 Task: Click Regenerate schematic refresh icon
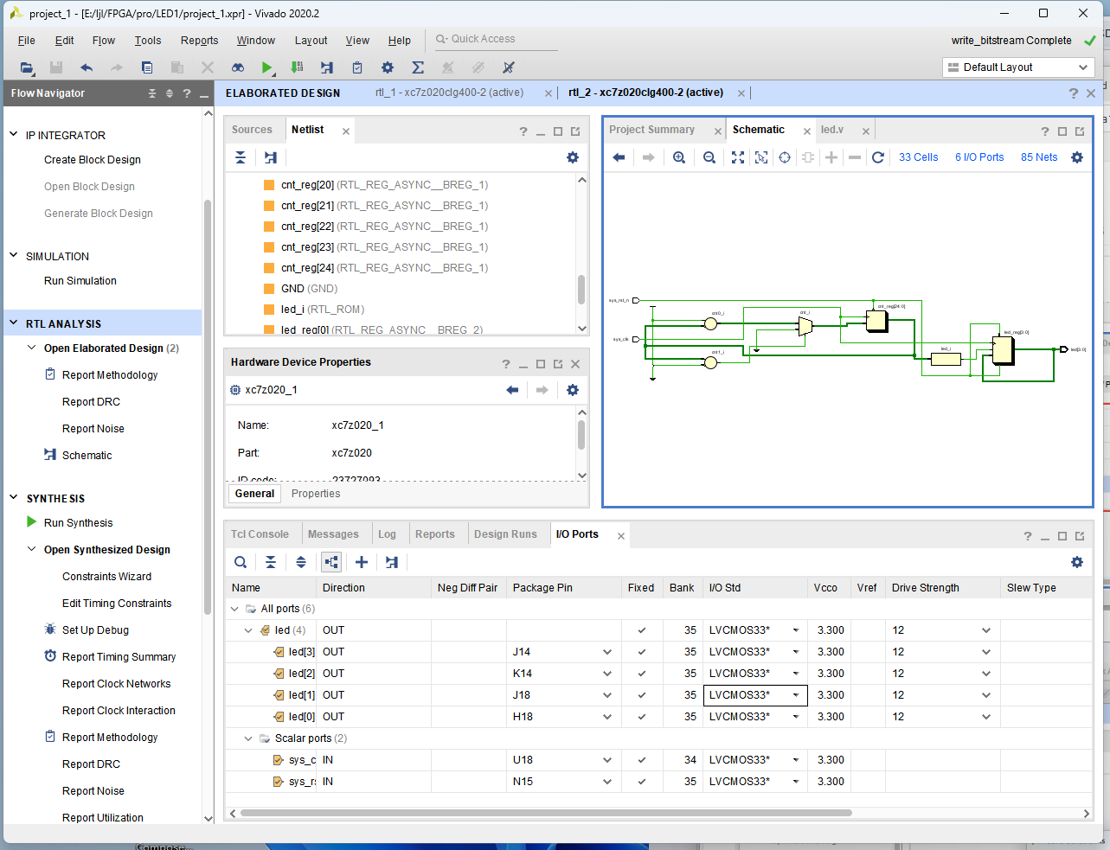878,157
